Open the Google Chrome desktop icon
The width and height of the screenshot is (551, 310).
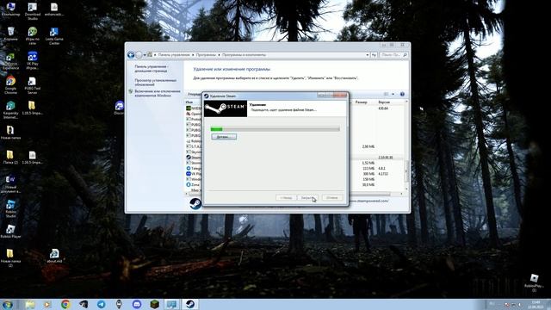(x=10, y=85)
